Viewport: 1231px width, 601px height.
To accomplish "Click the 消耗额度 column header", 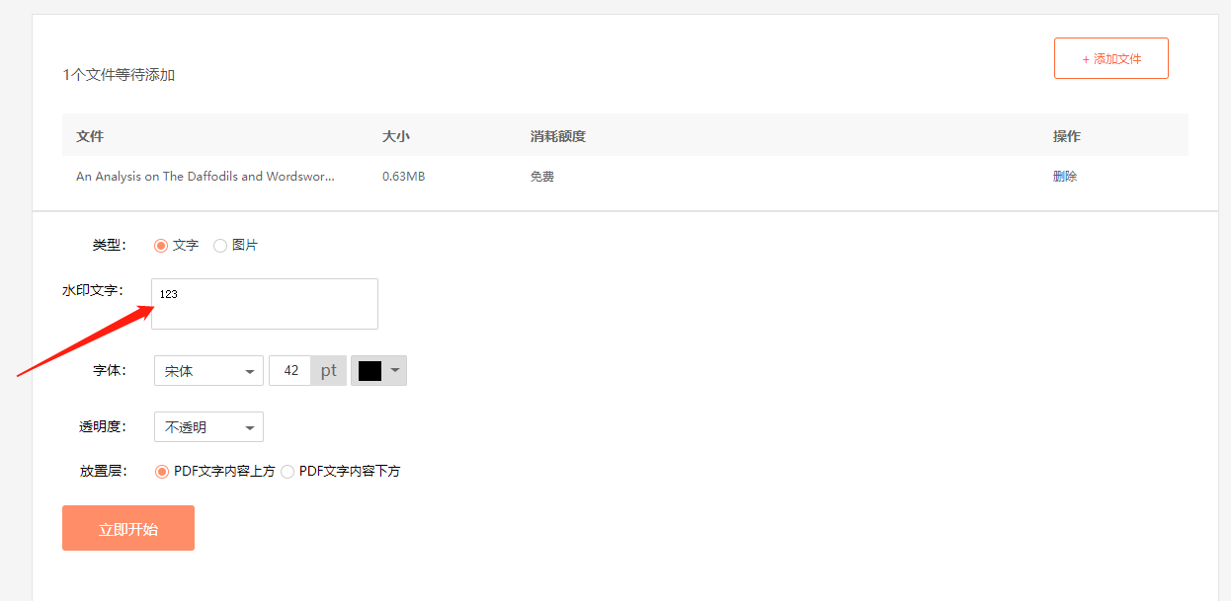I will [557, 136].
